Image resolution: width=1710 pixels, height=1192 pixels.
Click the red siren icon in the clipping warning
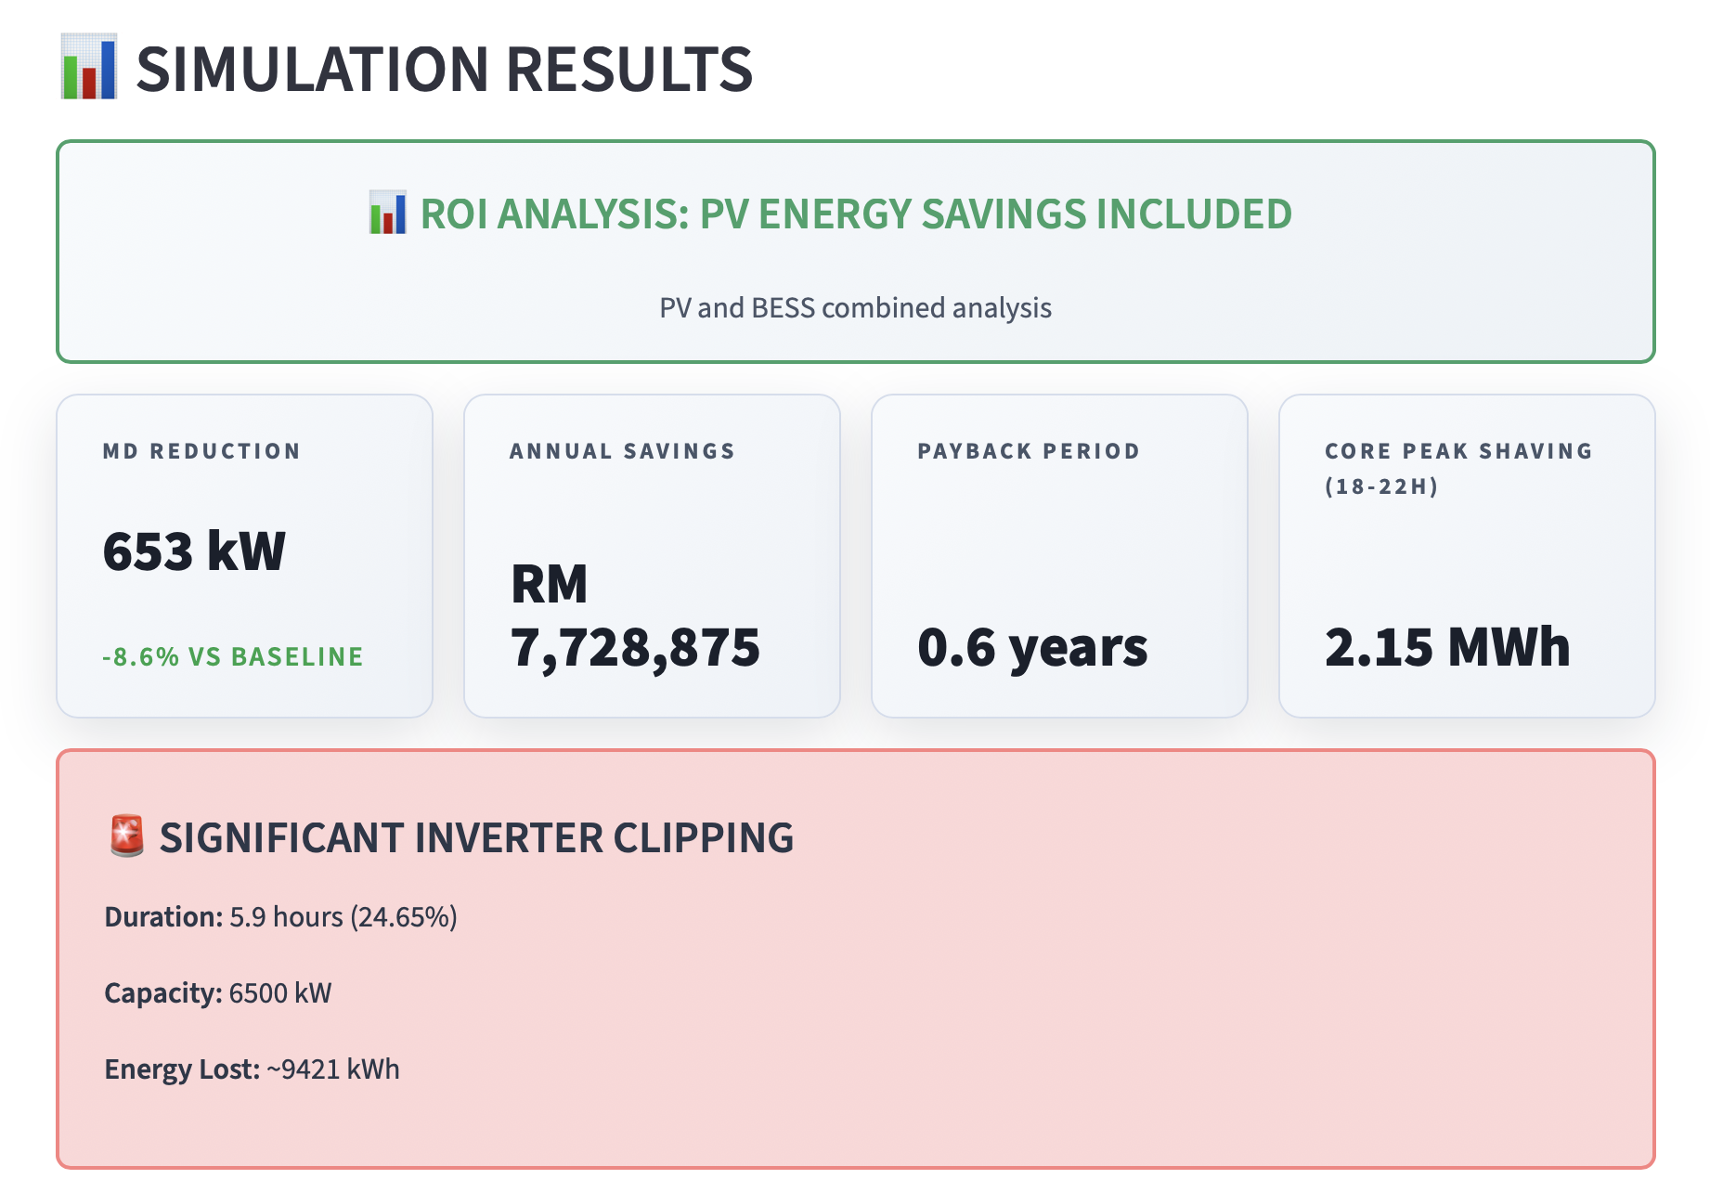click(127, 836)
